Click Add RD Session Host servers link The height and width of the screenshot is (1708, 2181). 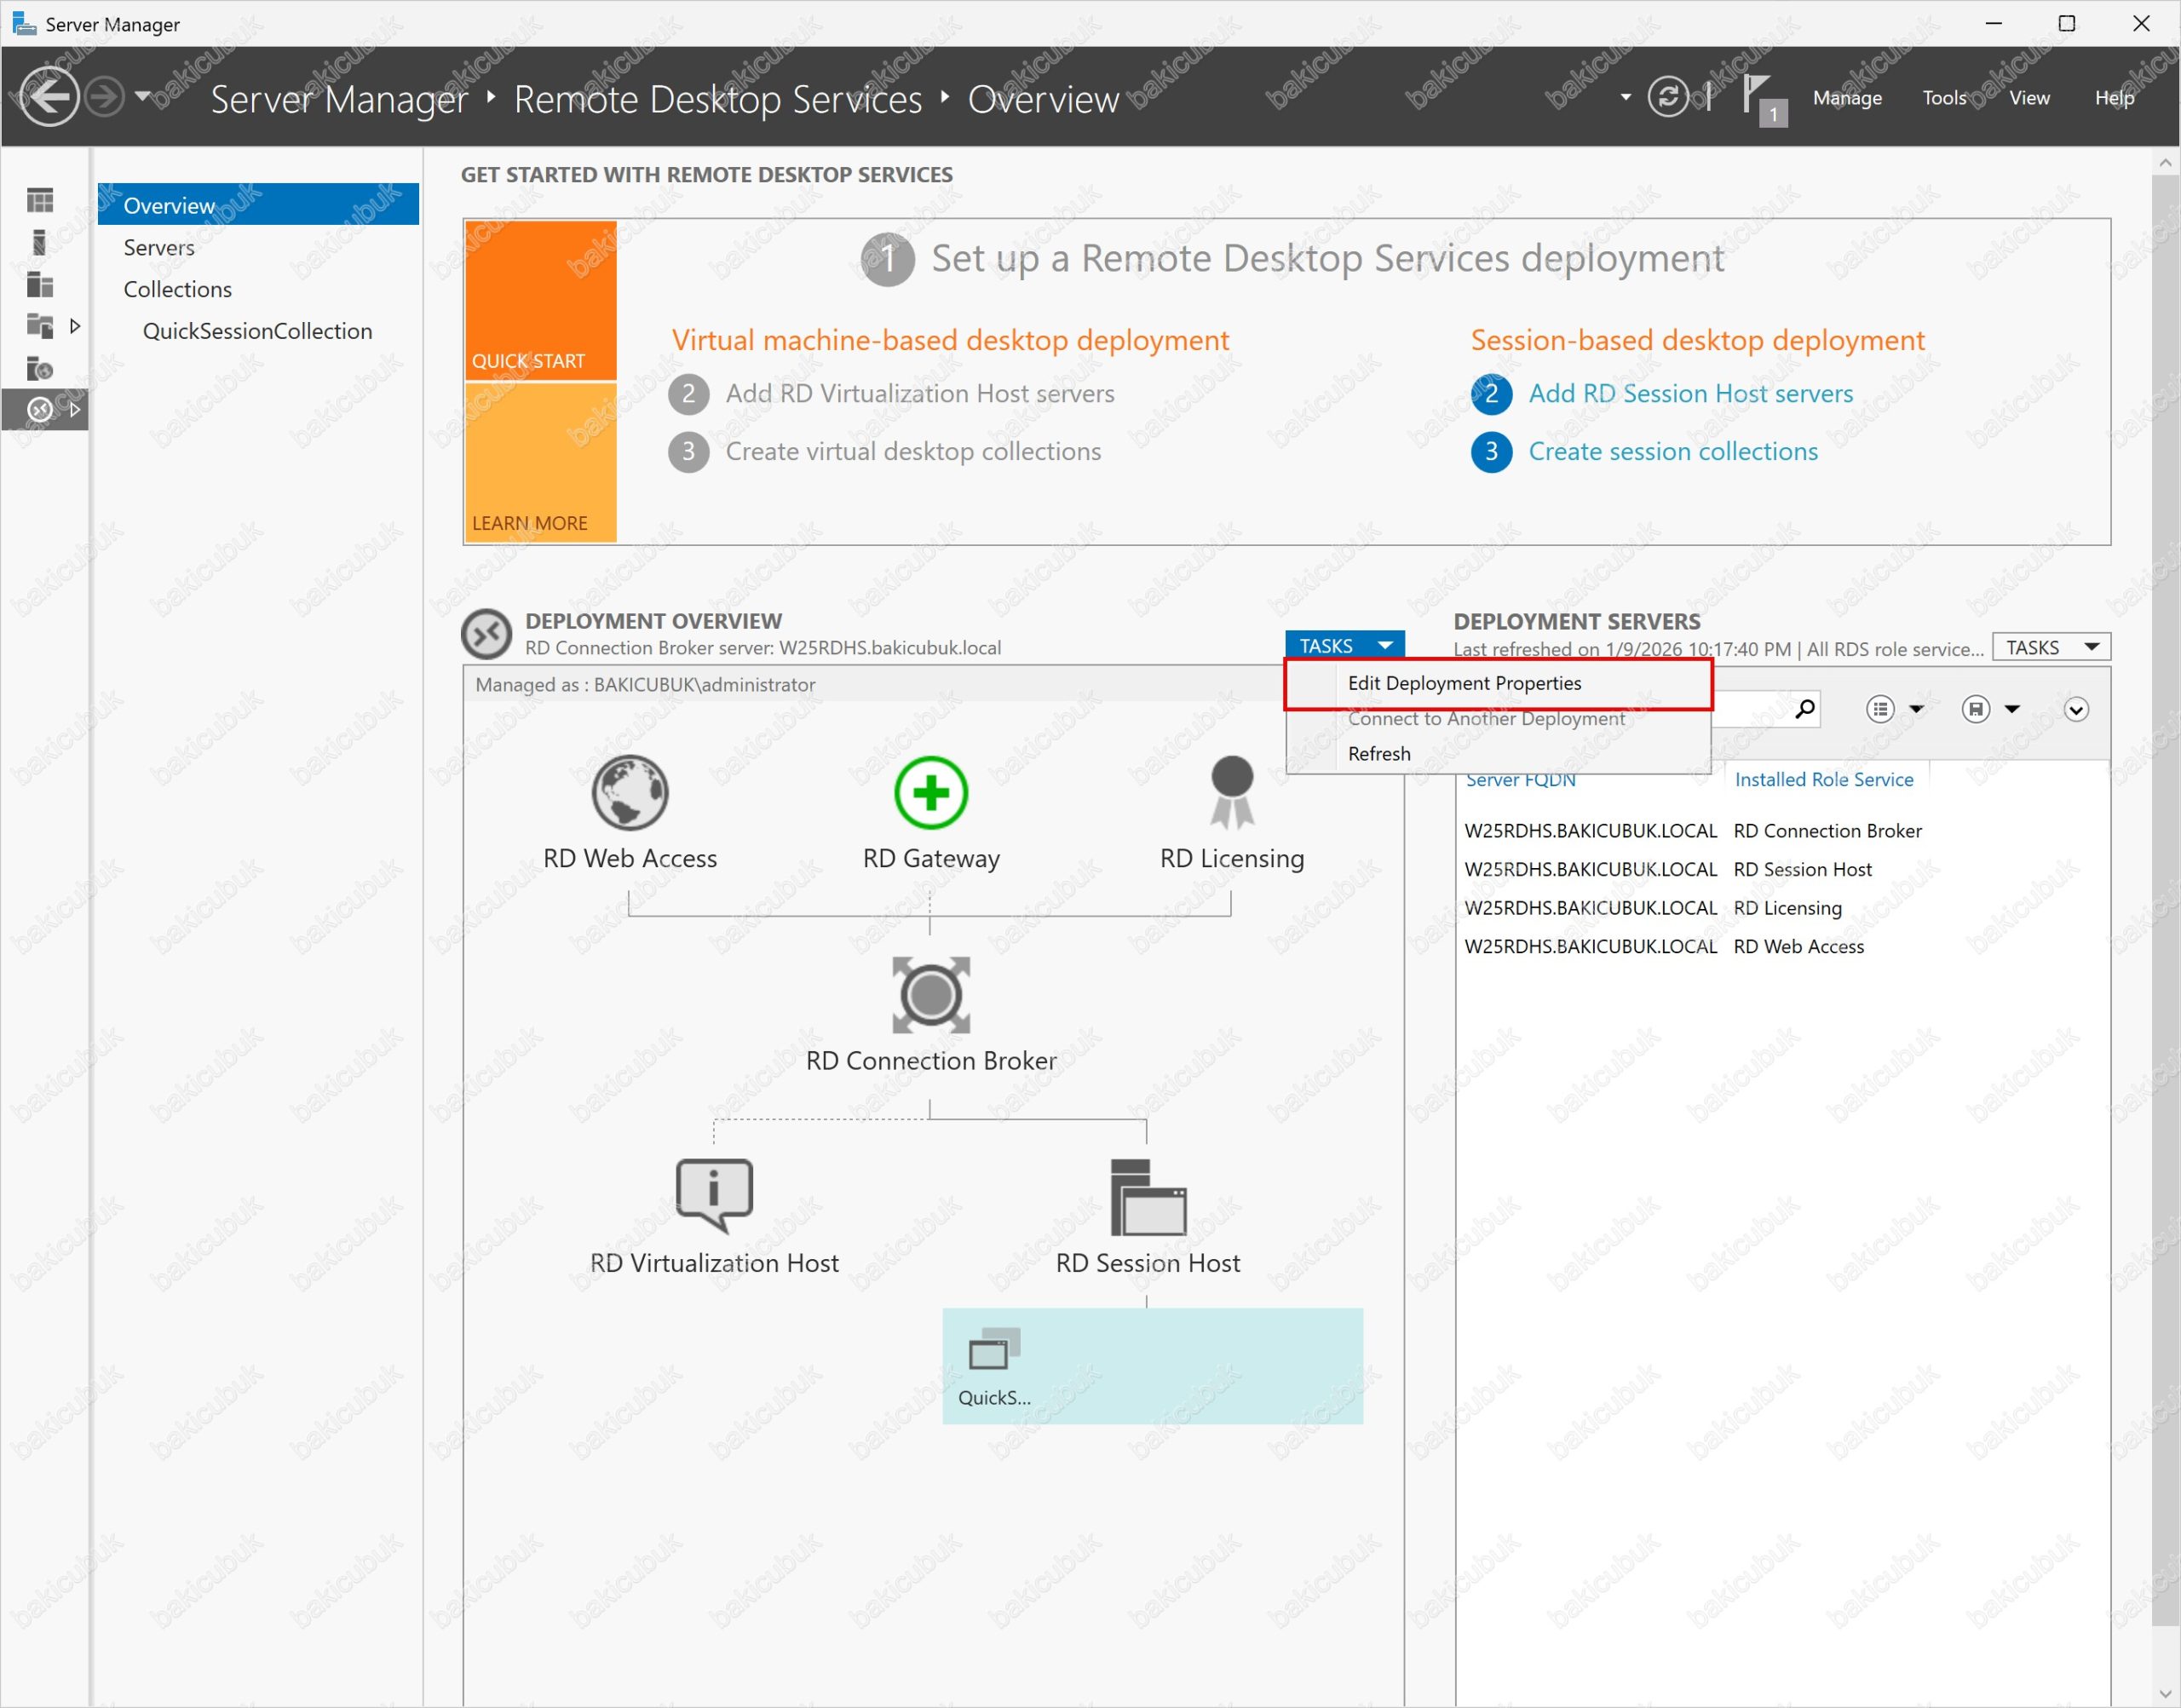tap(1690, 394)
